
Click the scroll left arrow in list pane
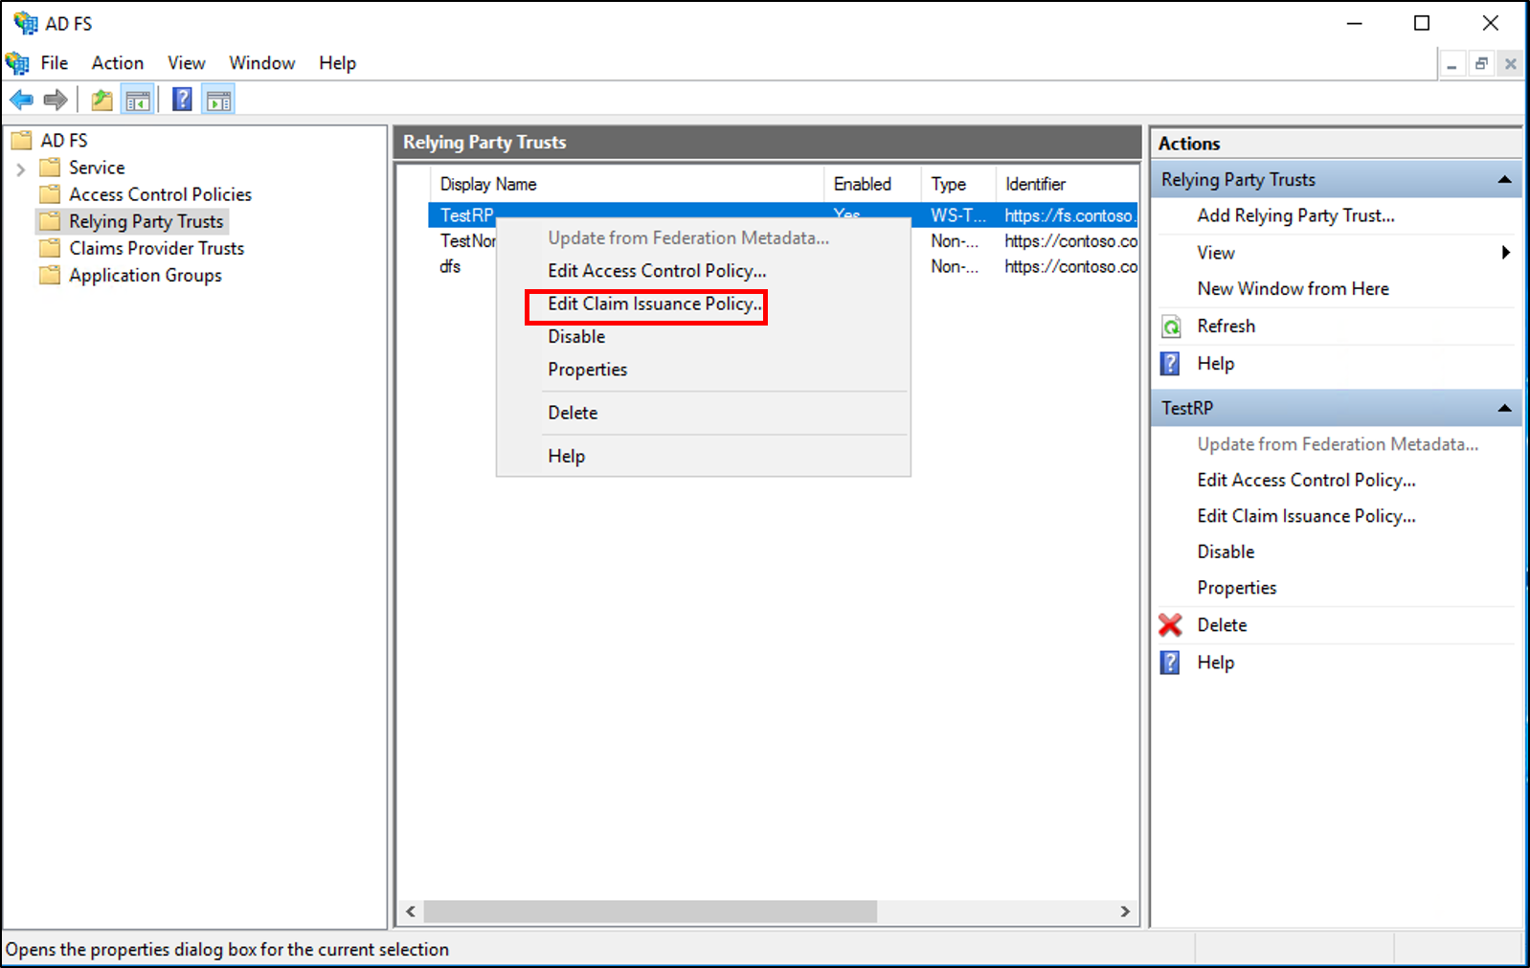[411, 912]
